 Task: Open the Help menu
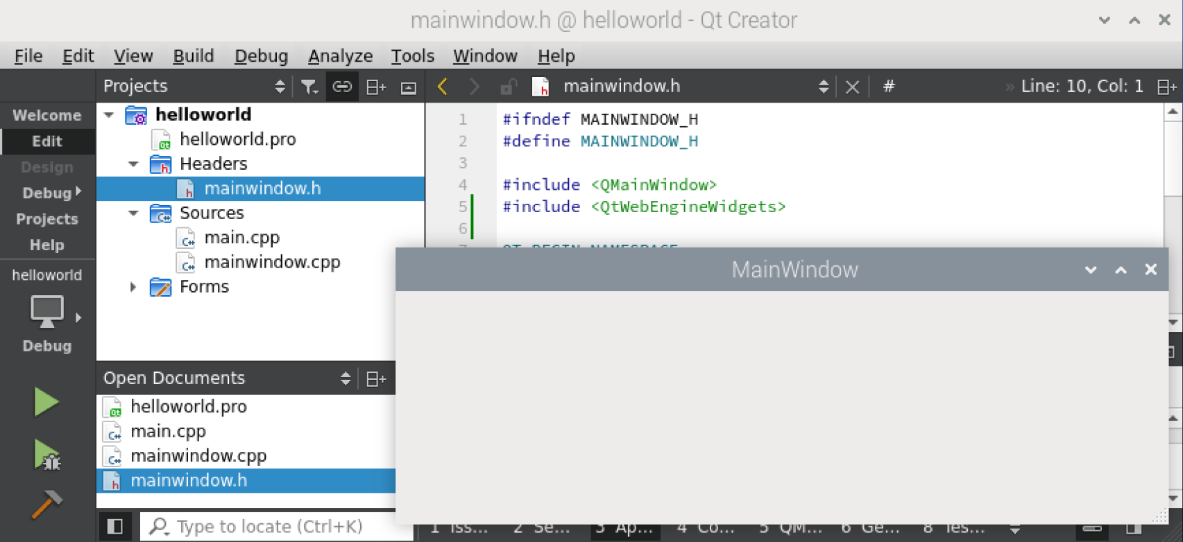coord(556,56)
